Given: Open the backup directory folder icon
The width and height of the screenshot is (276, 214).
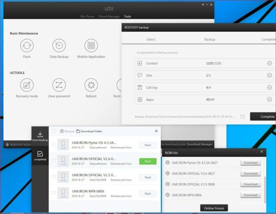Looking at the screenshot, I should (242, 116).
